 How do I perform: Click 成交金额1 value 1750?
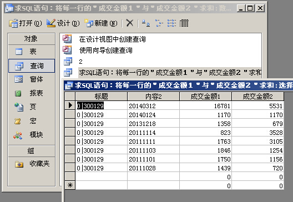click(205, 159)
